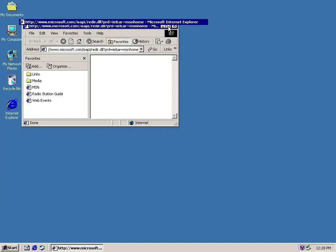Print the page with the printer icon
This screenshot has height=252, width=336.
click(x=168, y=41)
